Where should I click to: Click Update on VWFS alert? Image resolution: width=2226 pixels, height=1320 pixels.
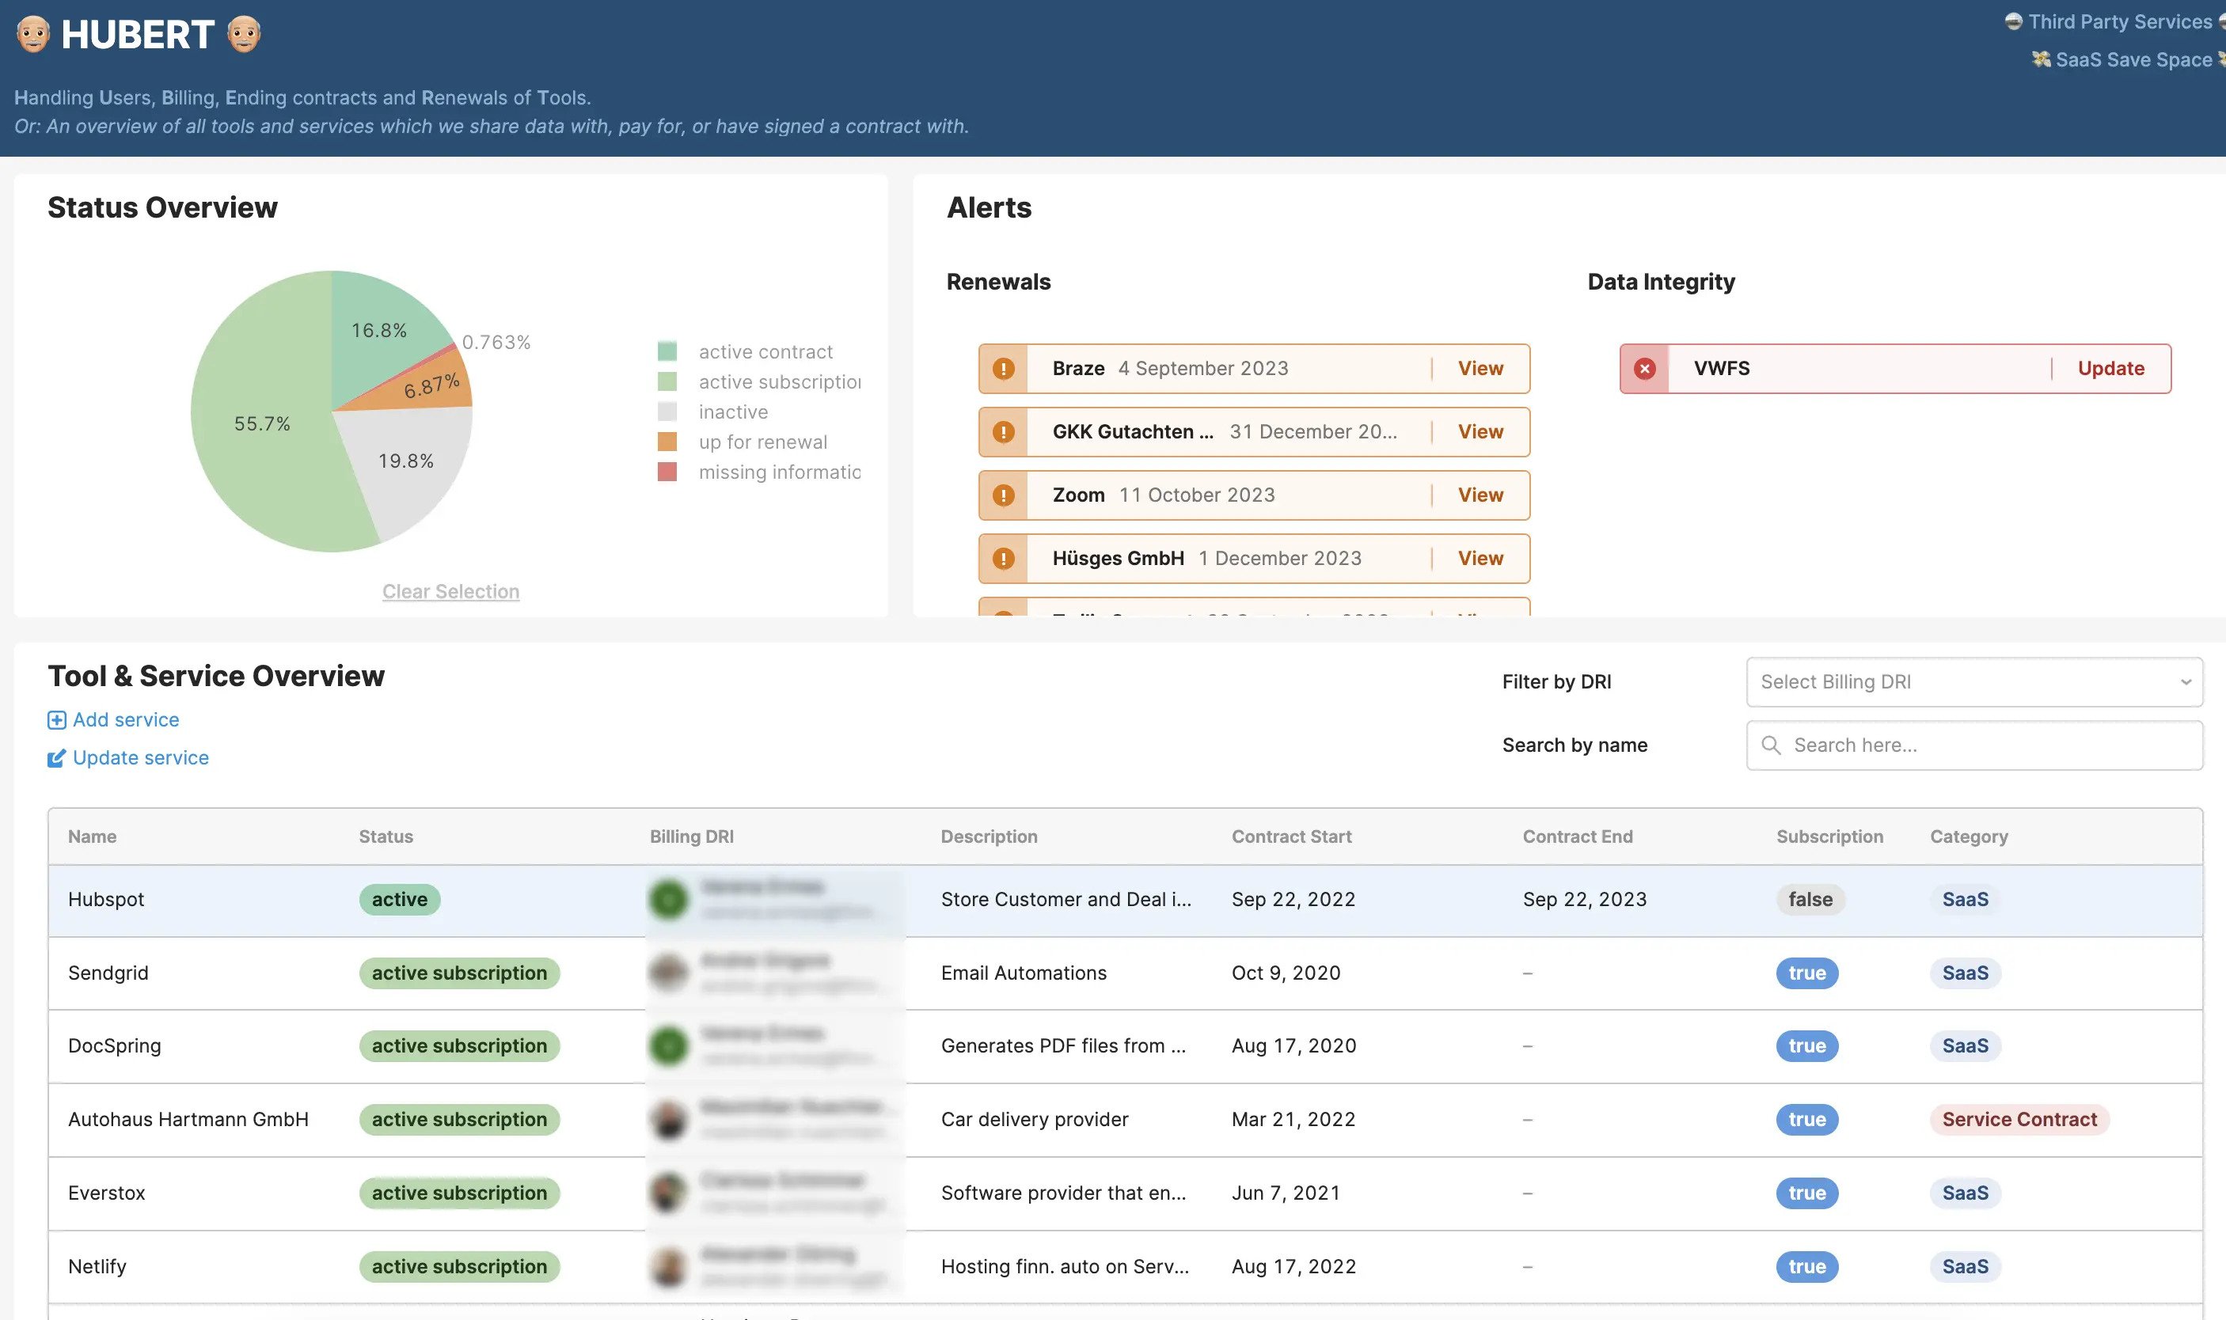tap(2110, 368)
